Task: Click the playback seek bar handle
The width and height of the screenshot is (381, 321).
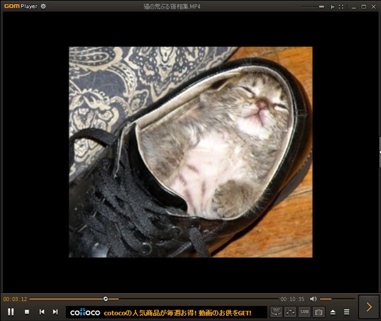Action: tap(105, 299)
